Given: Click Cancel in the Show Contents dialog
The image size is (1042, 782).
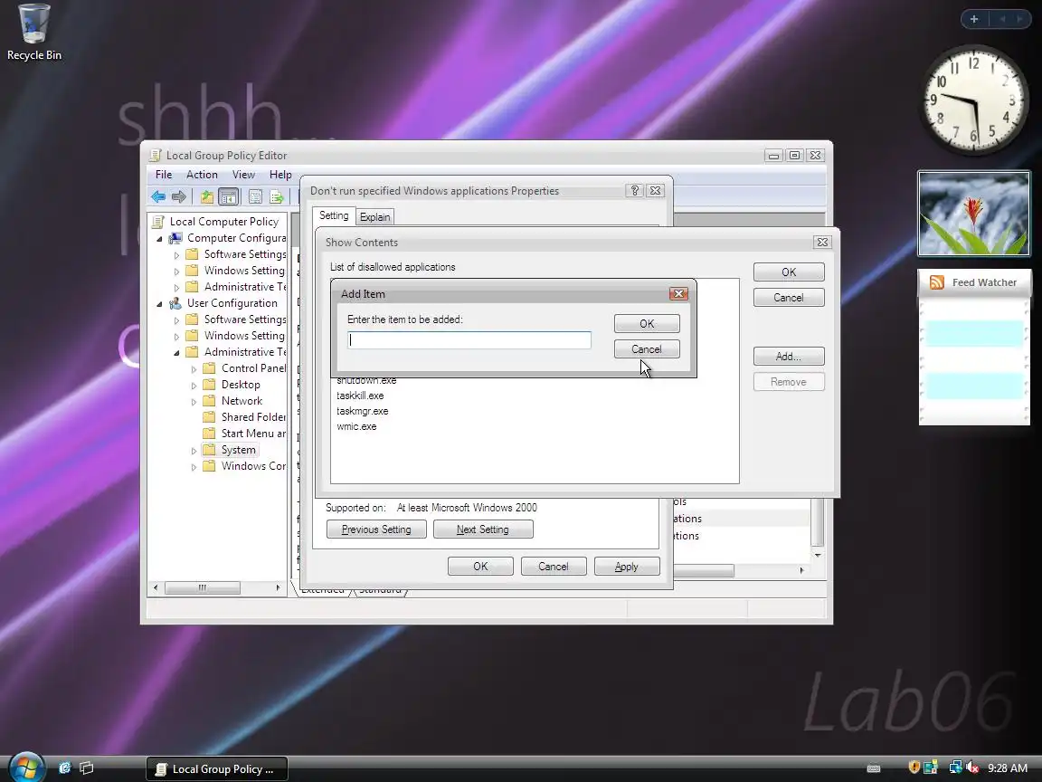Looking at the screenshot, I should tap(789, 298).
